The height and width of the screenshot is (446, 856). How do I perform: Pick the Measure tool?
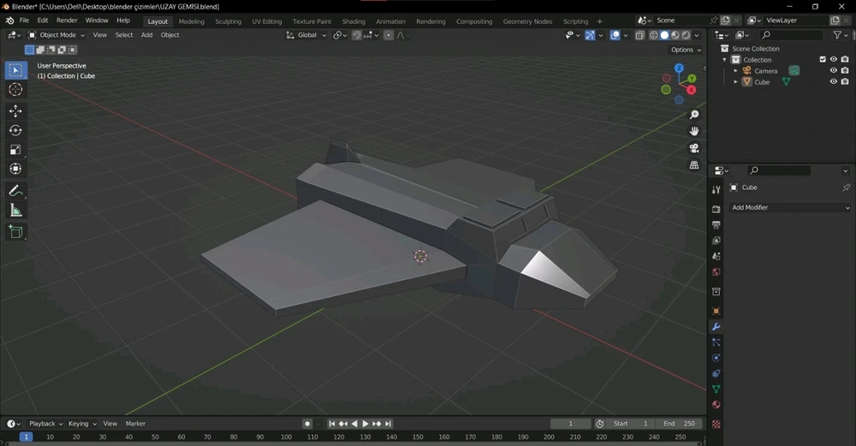pos(15,211)
